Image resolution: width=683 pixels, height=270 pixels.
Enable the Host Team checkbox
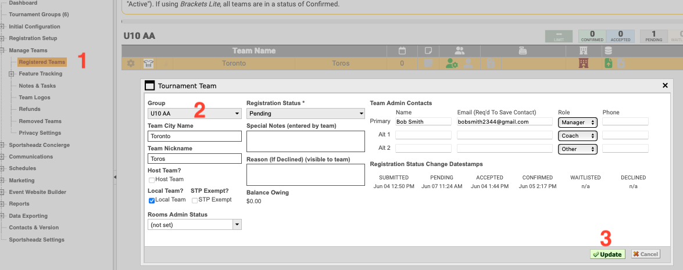[x=152, y=180]
